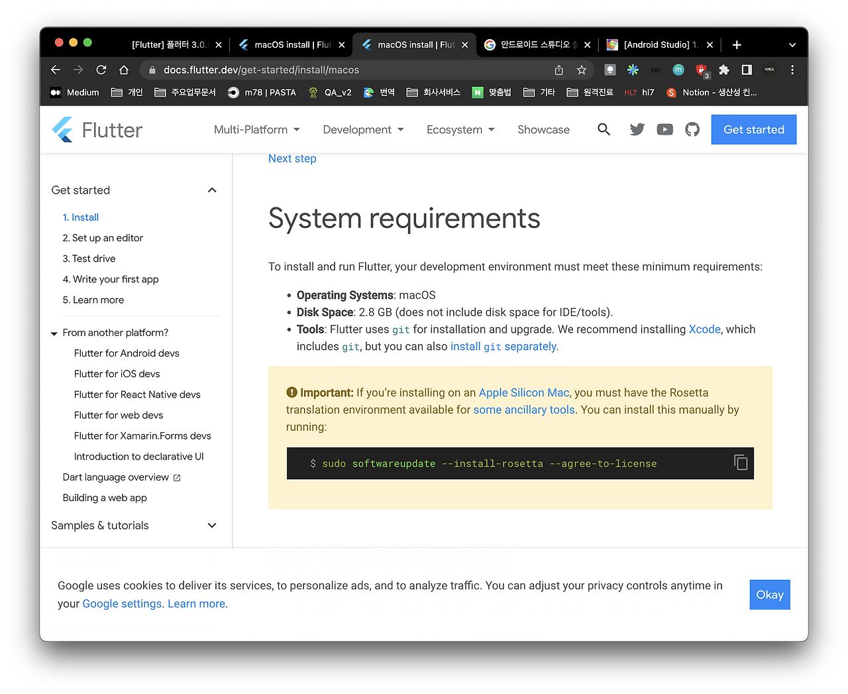Reload the current page
848x694 pixels.
pyautogui.click(x=101, y=70)
